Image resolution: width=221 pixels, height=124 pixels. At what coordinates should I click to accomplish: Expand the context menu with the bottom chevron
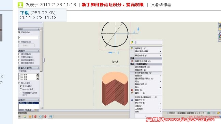pyautogui.click(x=146, y=116)
